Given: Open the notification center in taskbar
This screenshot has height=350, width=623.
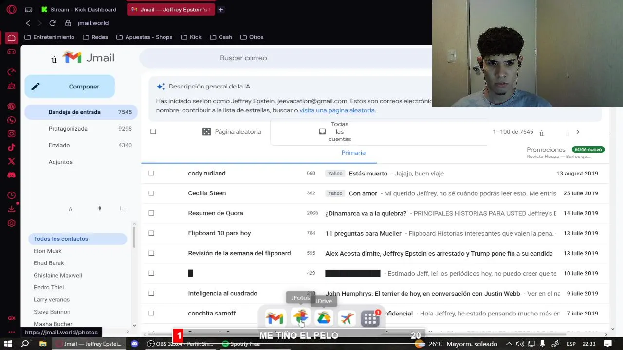Looking at the screenshot, I should coord(608,344).
